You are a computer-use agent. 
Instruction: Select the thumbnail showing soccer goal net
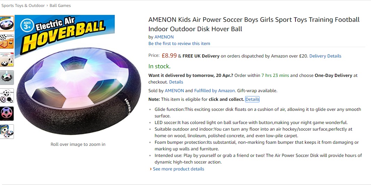pos(7,41)
